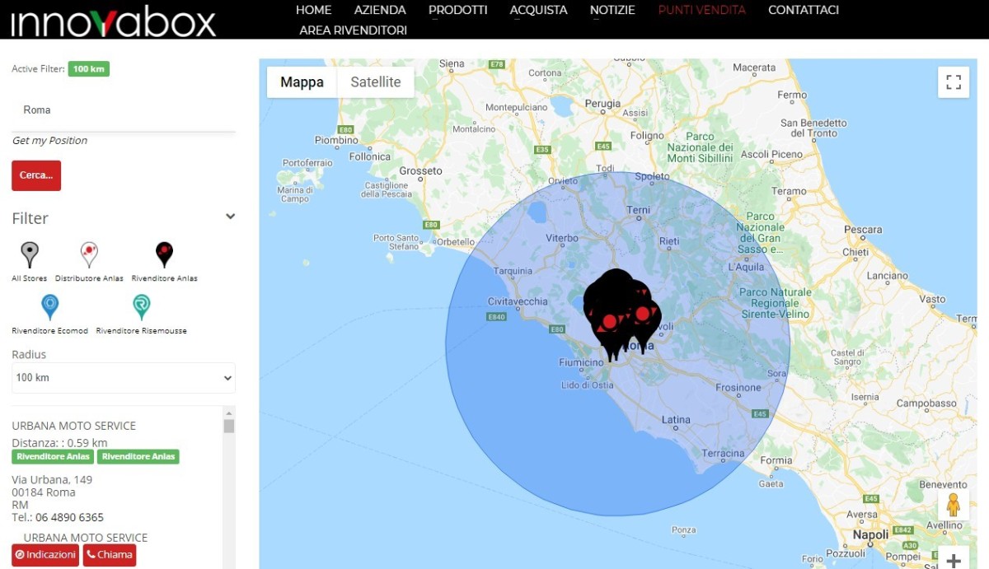The image size is (989, 569).
Task: Click the Terracina label on the map
Action: point(724,454)
